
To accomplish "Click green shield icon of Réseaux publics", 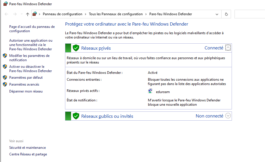I will (76, 116).
